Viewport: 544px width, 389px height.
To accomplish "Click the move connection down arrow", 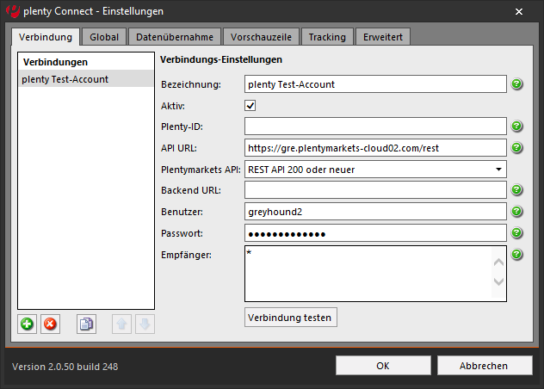I will point(145,324).
